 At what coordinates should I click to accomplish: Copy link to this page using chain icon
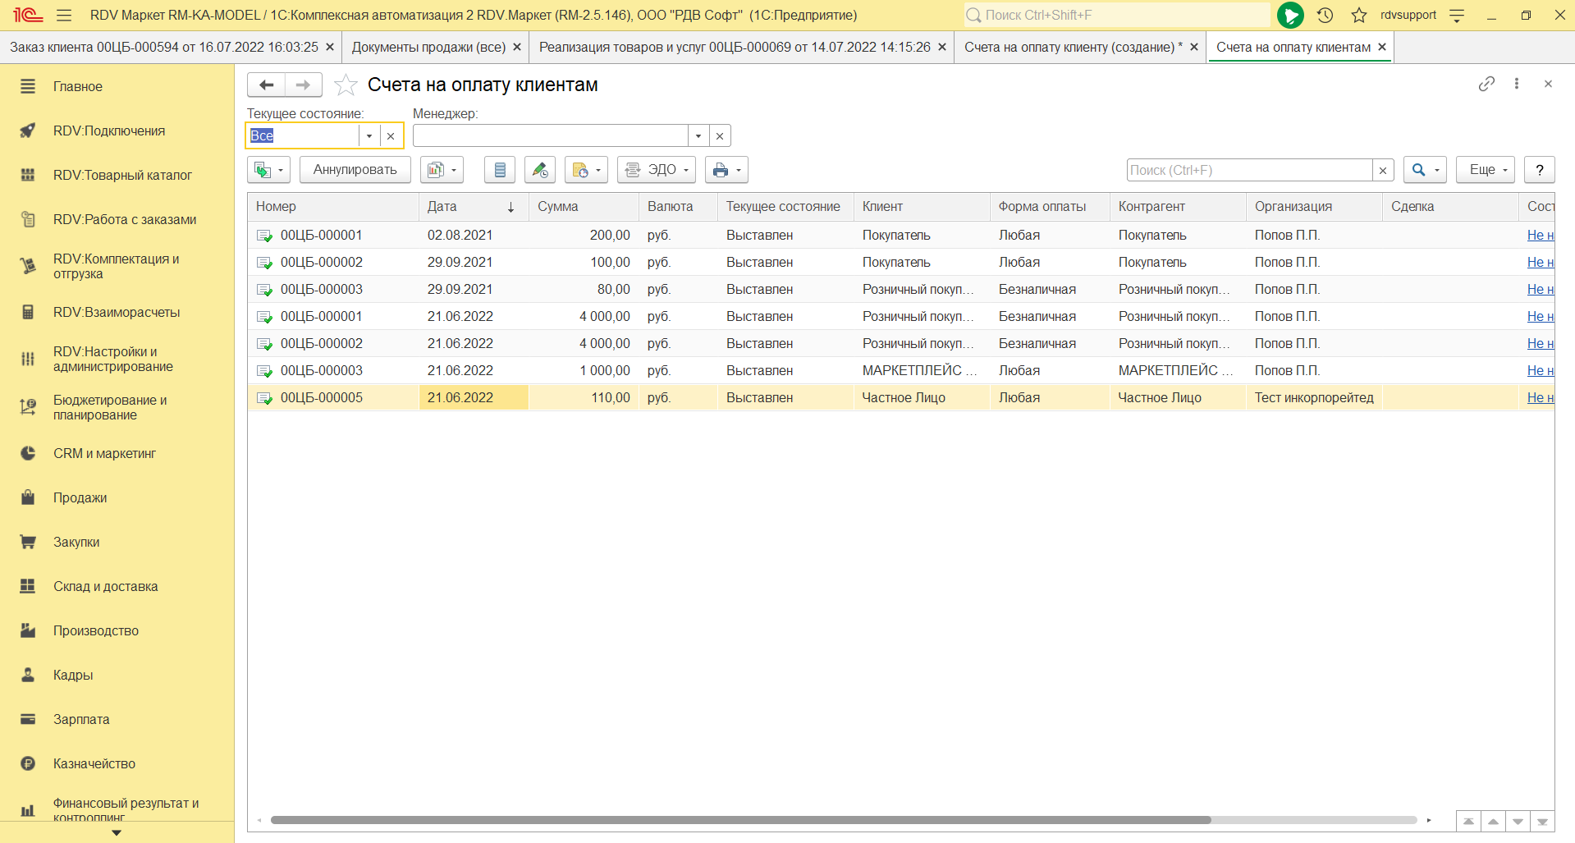click(x=1486, y=84)
